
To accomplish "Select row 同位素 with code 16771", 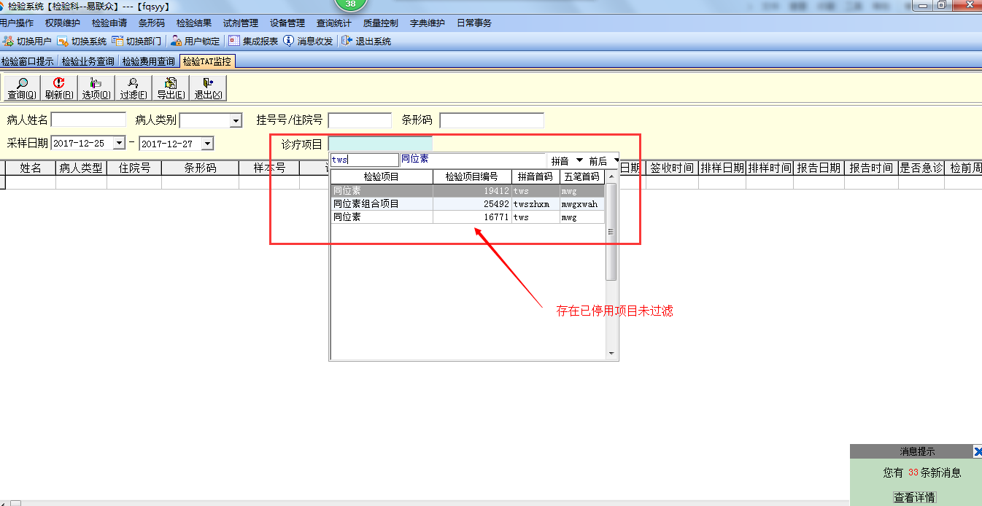I will point(468,217).
